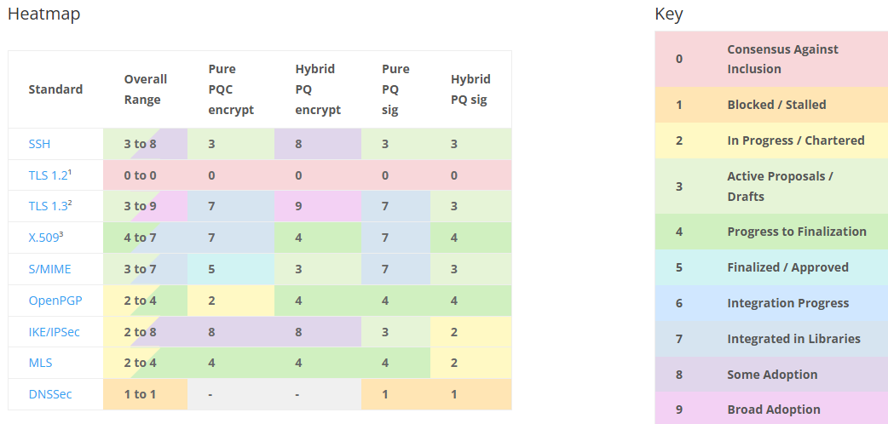Click the Overall Range column header
This screenshot has height=424, width=888.
click(x=145, y=89)
